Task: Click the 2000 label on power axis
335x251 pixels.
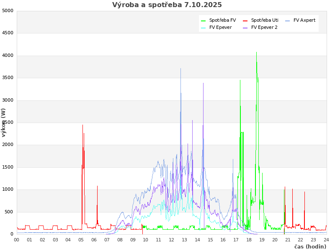Action: pyautogui.click(x=8, y=145)
